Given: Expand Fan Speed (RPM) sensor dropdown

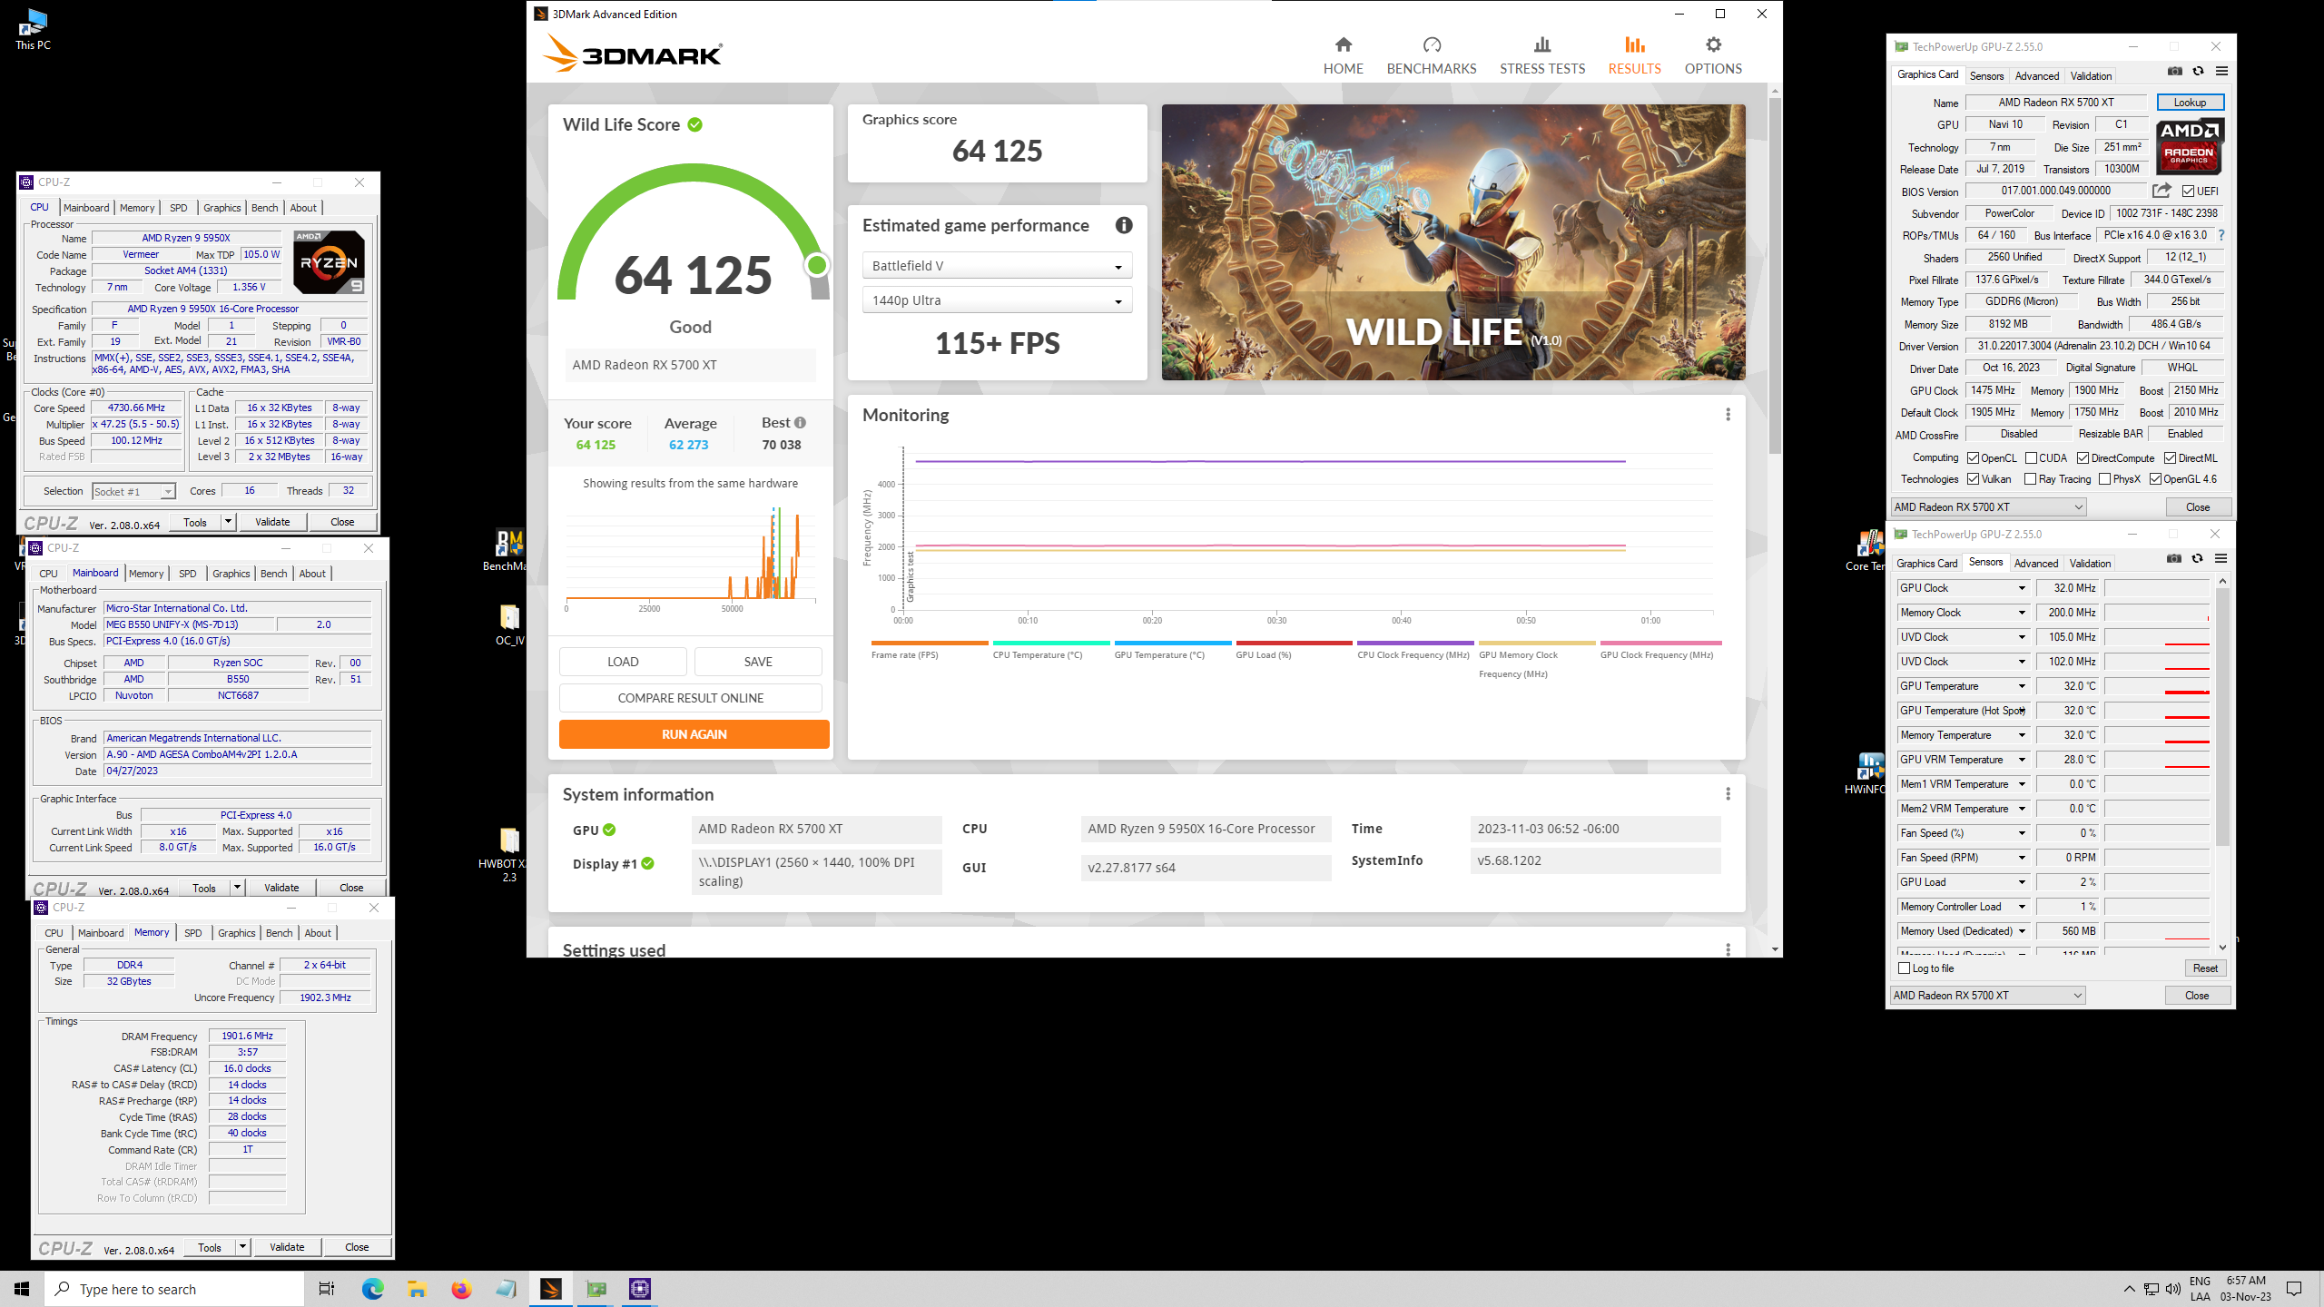Looking at the screenshot, I should click(2021, 858).
